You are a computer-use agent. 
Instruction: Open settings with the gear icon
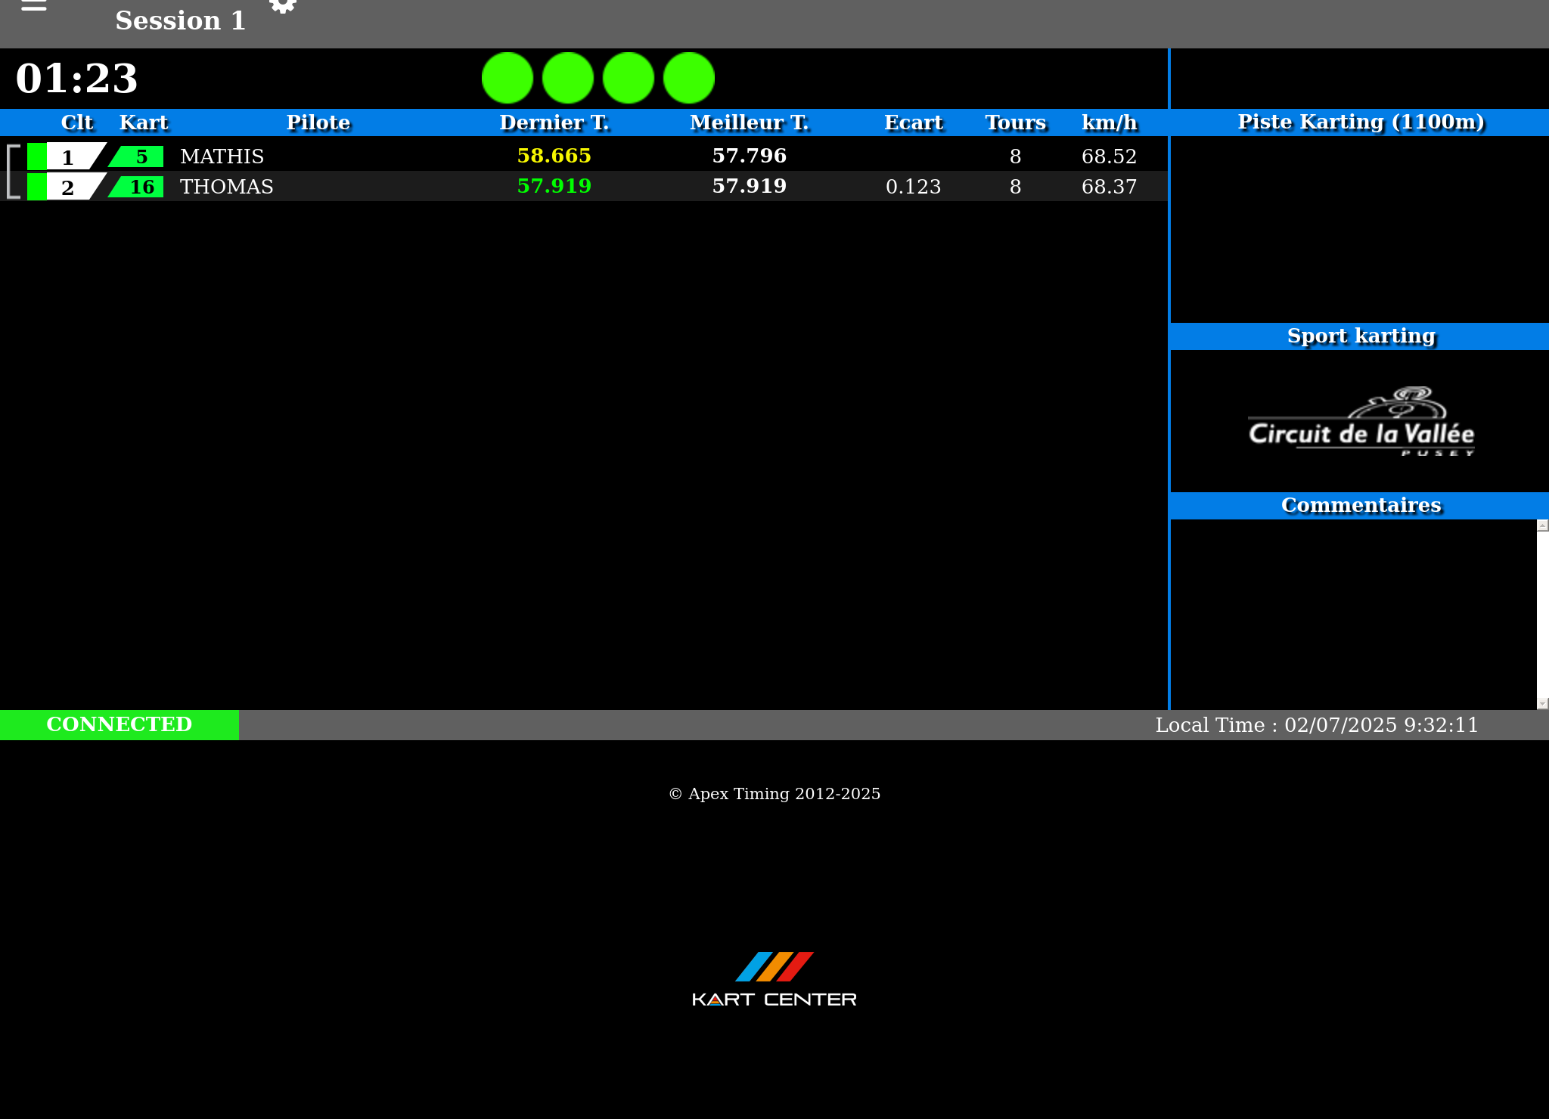tap(283, 6)
